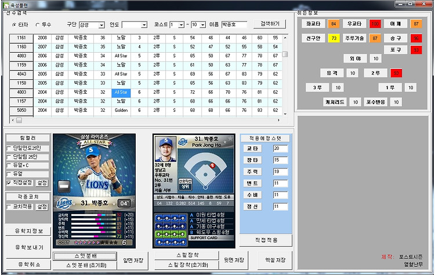Click the 유학취소 button
Image resolution: width=435 pixels, height=275 pixels.
click(28, 265)
